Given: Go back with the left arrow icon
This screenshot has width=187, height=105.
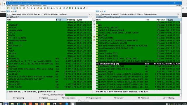Looking at the screenshot, I should (32, 8).
